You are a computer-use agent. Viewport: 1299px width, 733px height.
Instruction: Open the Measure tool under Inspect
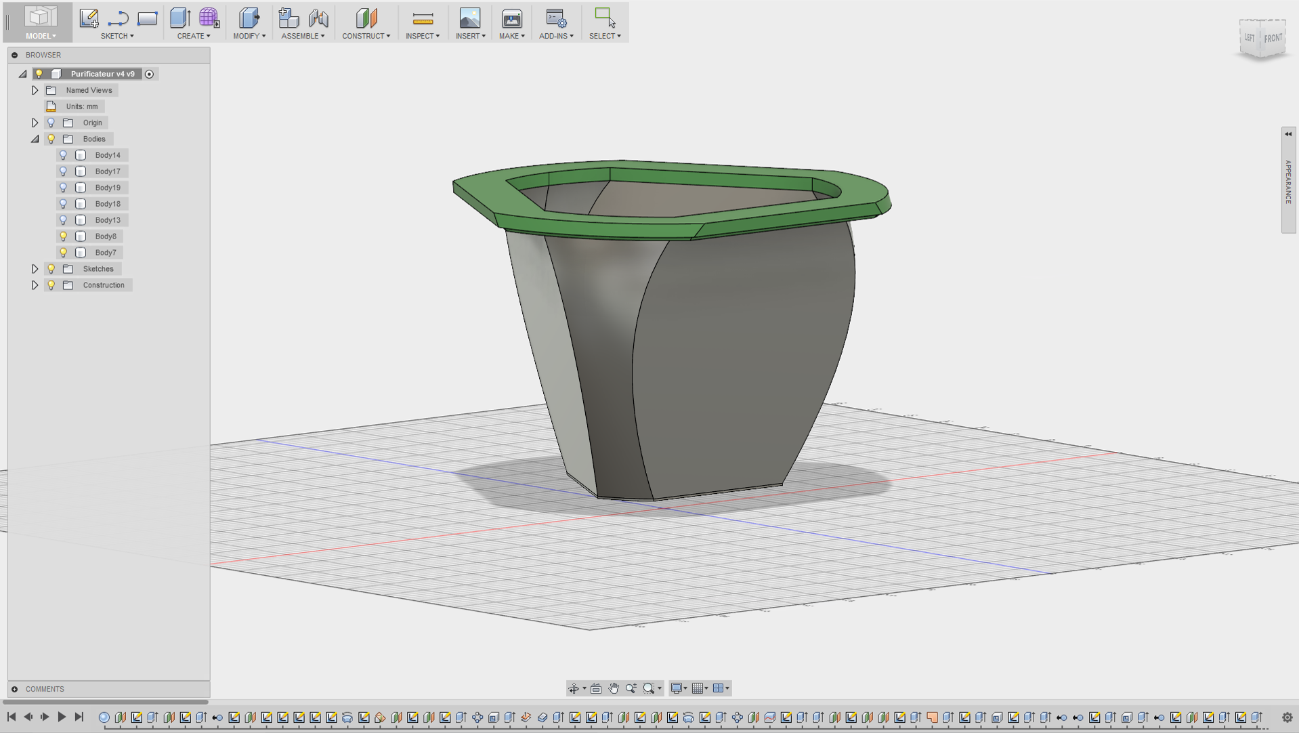coord(423,18)
